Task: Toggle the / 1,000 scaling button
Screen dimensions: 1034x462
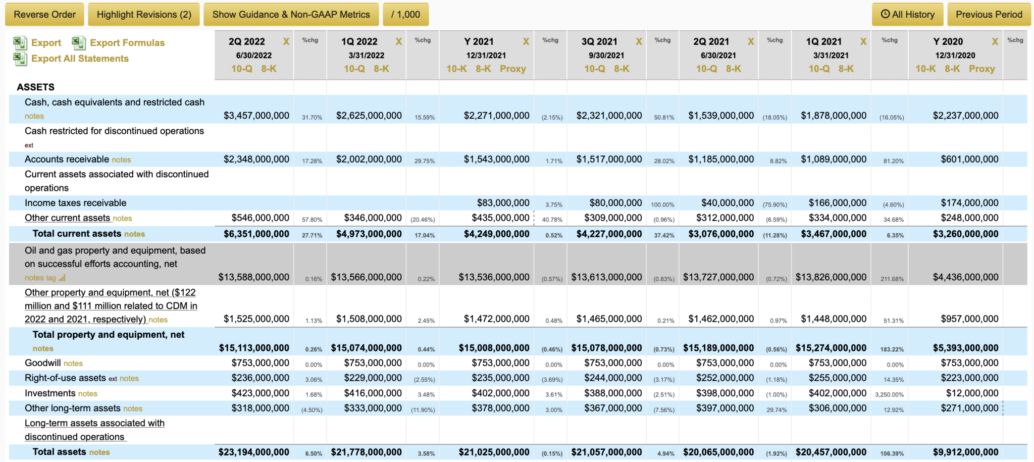Action: 405,14
